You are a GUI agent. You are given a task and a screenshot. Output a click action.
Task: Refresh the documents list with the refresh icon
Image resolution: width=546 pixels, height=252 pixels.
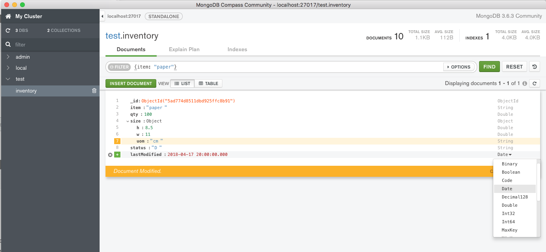pos(534,83)
